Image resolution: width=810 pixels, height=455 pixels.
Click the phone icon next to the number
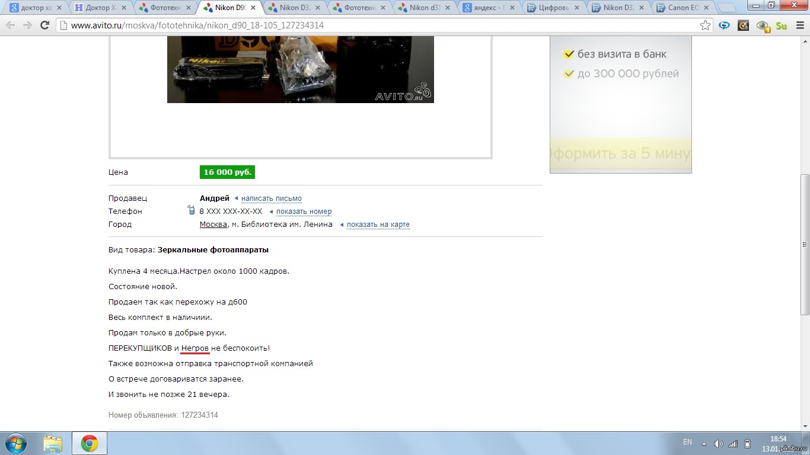pos(191,210)
